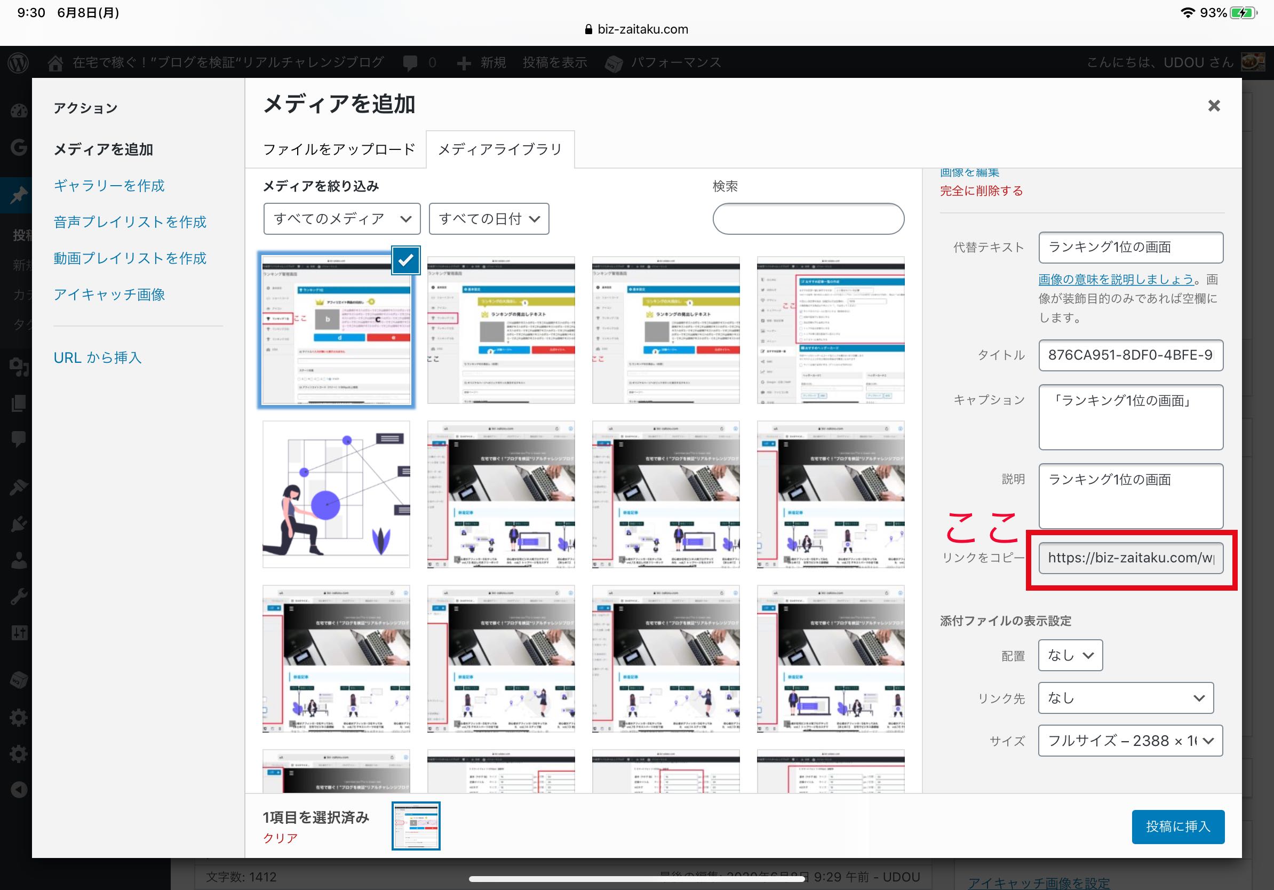
Task: Click the WordPress logo in the admin bar
Action: (x=18, y=62)
